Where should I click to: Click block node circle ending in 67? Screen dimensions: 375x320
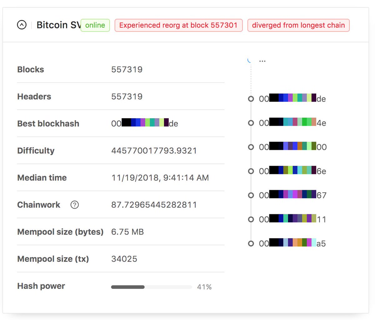[251, 195]
